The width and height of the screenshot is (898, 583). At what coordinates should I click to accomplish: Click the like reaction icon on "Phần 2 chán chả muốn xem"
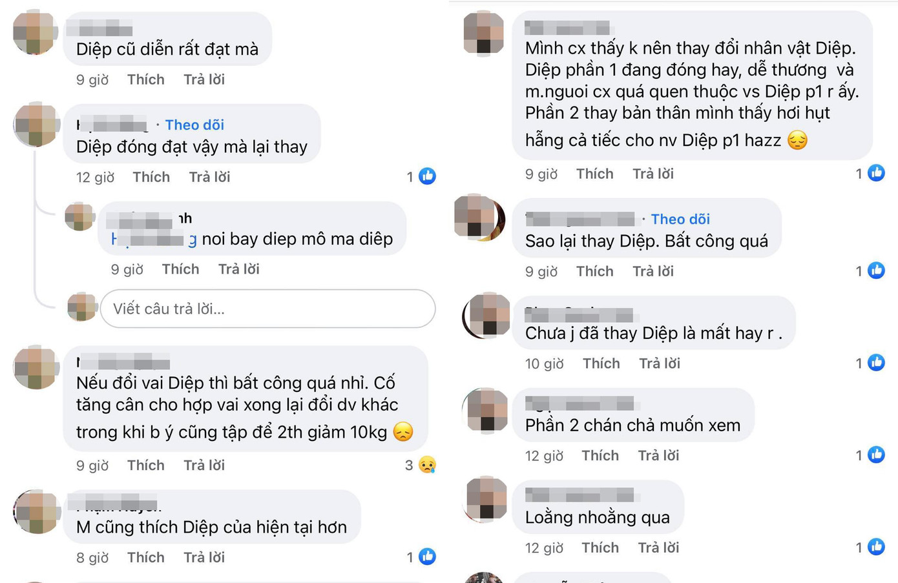[875, 455]
